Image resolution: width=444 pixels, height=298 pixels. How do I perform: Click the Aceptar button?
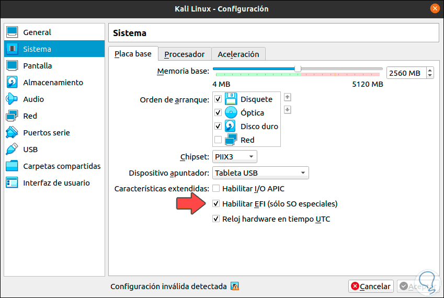[x=418, y=286]
